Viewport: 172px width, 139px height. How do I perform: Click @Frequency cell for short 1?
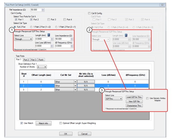point(135,82)
